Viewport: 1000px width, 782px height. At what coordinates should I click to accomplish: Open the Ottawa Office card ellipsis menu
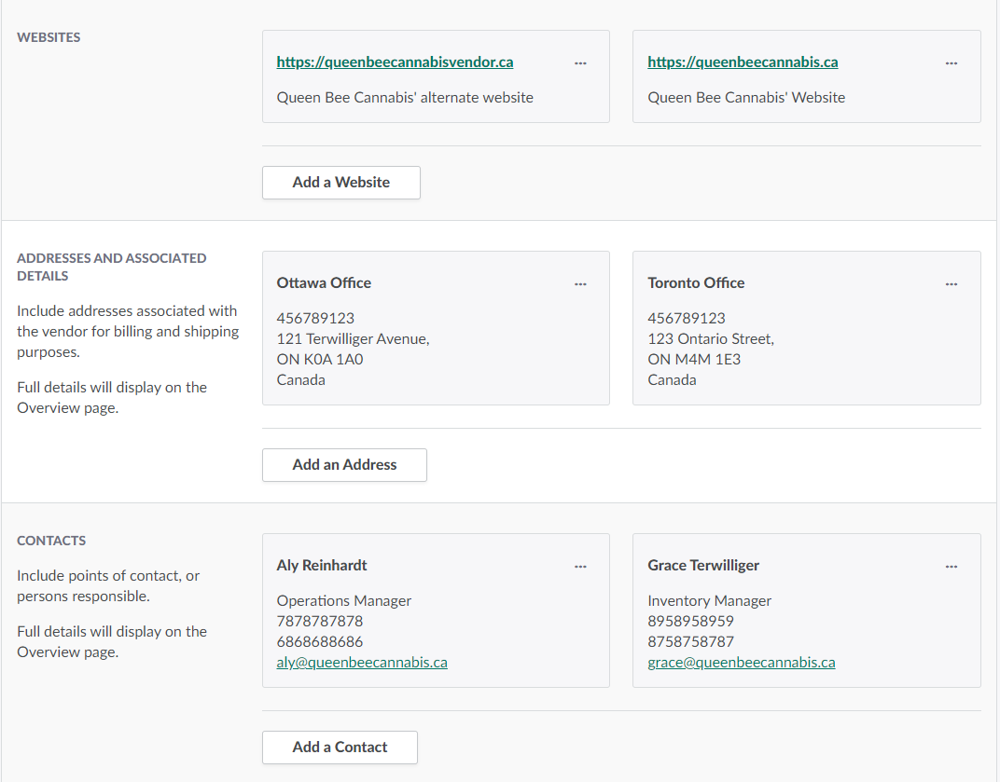coord(580,284)
